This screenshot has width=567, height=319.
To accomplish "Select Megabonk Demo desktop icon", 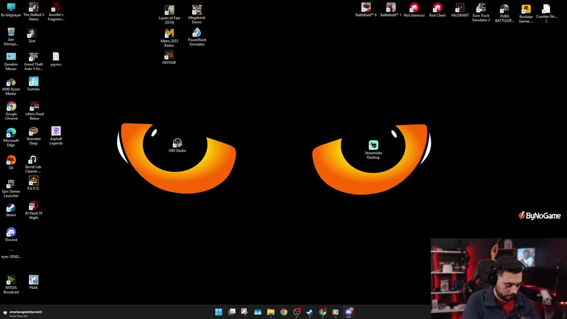I will point(197,15).
